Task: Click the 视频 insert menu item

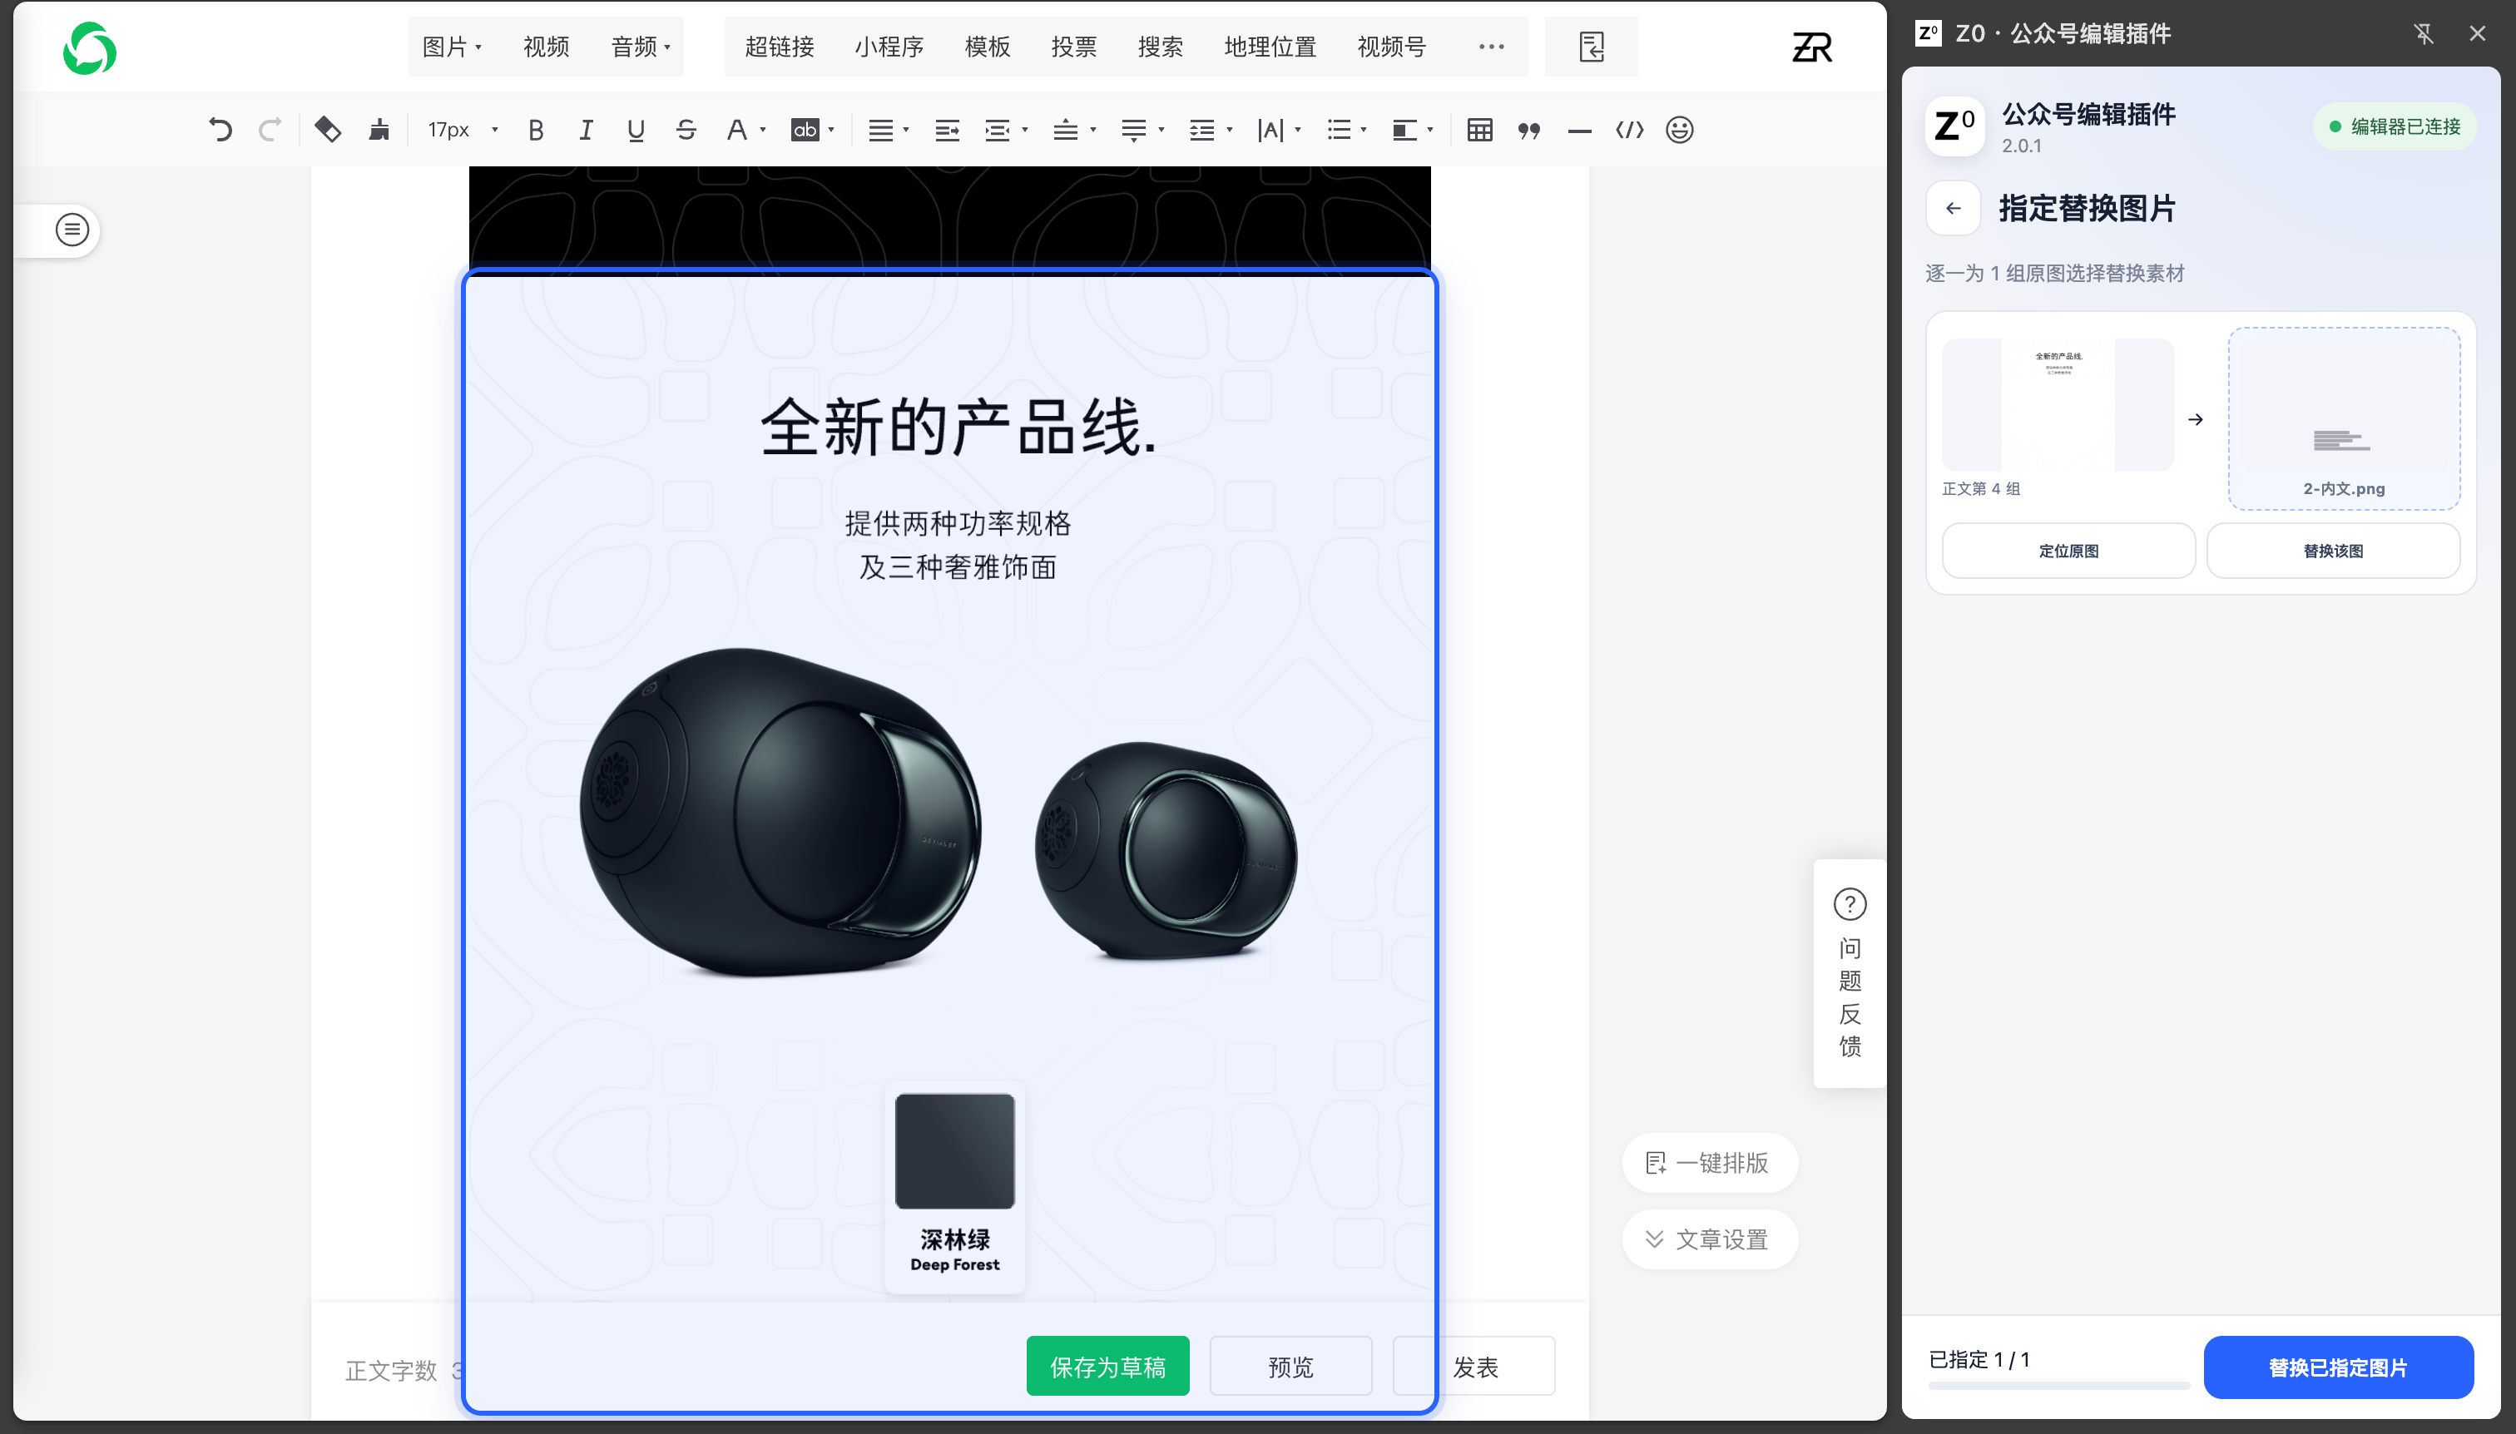Action: (x=547, y=47)
